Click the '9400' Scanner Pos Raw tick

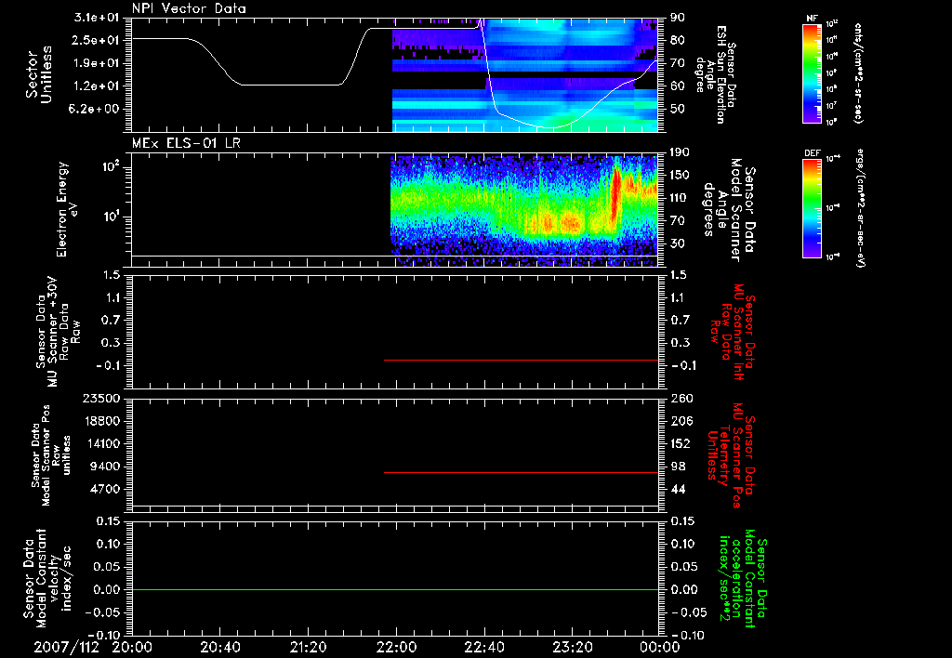(105, 467)
